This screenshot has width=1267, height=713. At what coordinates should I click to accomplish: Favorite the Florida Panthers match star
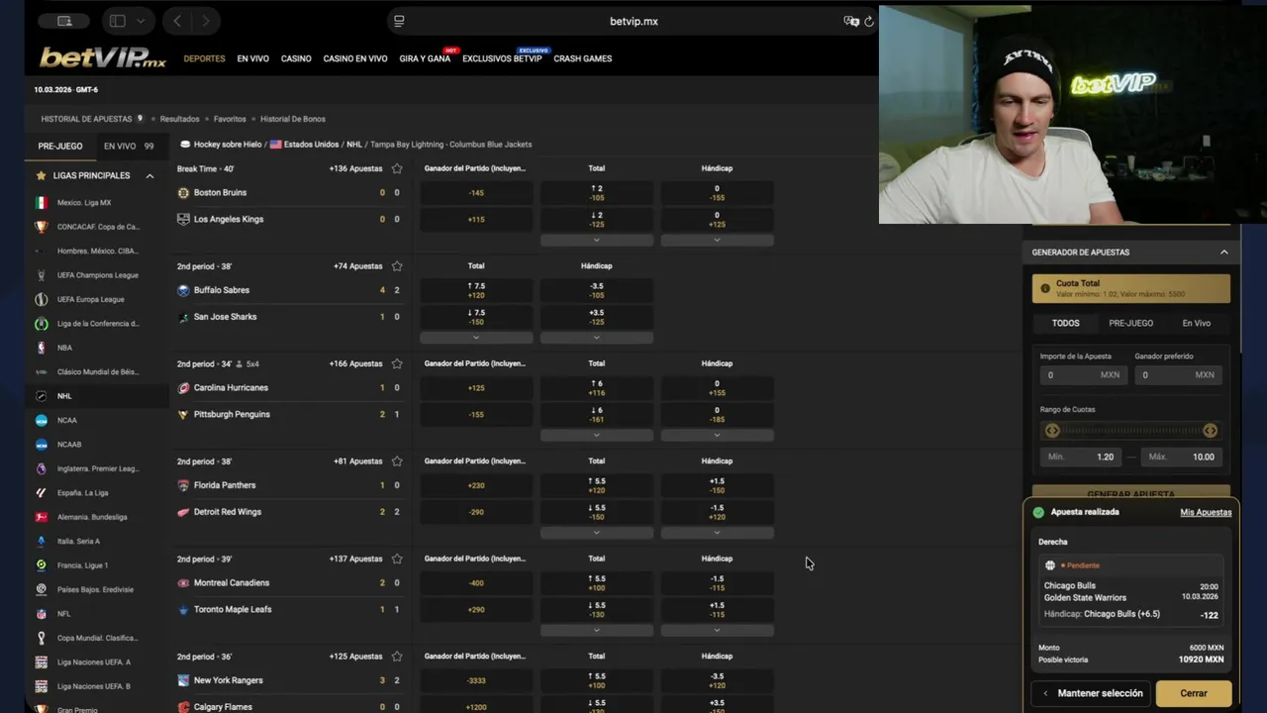tap(397, 461)
